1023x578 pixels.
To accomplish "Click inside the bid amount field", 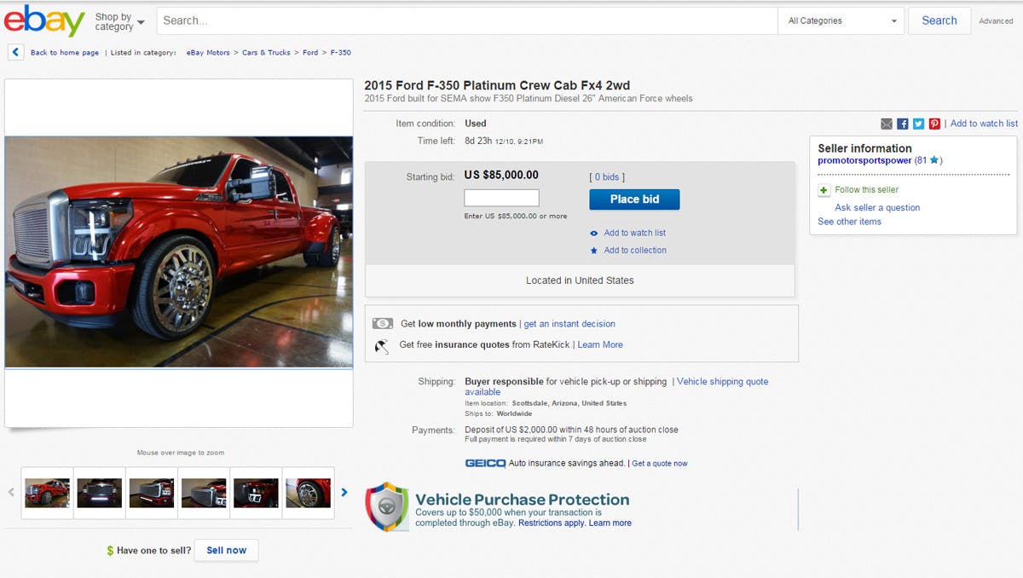I will 501,198.
